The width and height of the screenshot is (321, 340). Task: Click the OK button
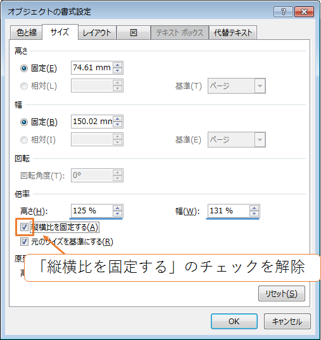click(x=234, y=322)
